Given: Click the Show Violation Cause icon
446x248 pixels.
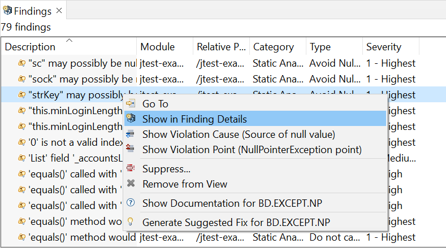Looking at the screenshot, I should click(x=131, y=134).
